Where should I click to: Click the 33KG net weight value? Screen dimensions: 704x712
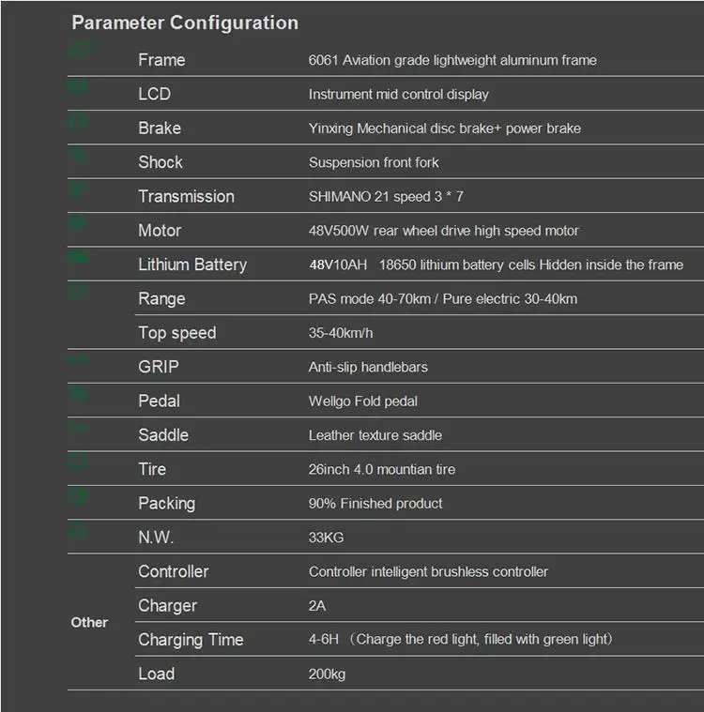coord(324,538)
